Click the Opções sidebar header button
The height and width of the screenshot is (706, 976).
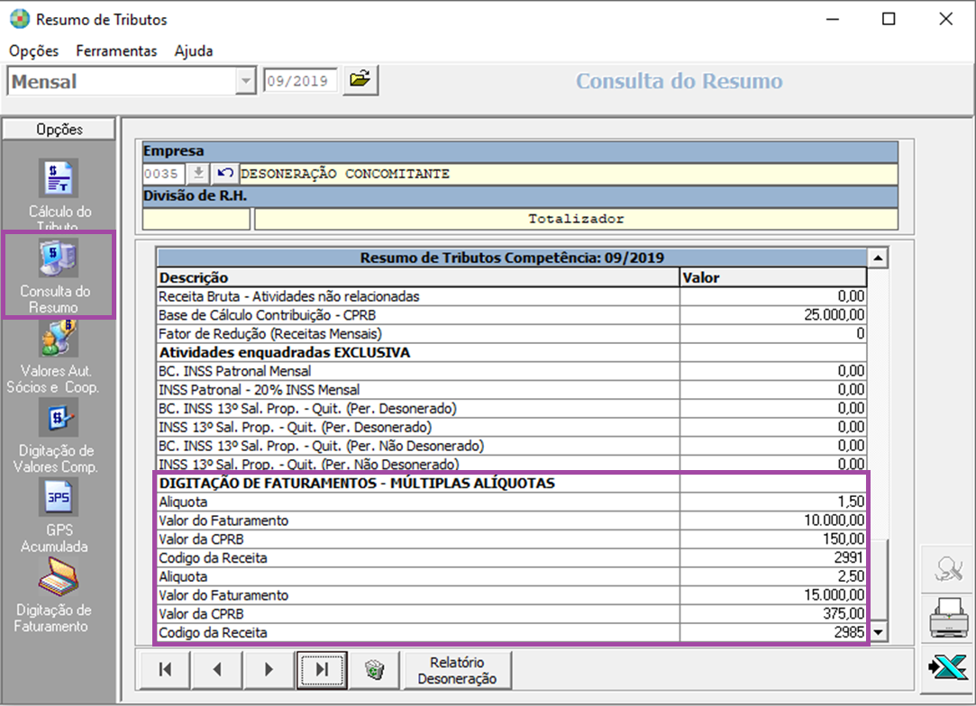[x=59, y=130]
